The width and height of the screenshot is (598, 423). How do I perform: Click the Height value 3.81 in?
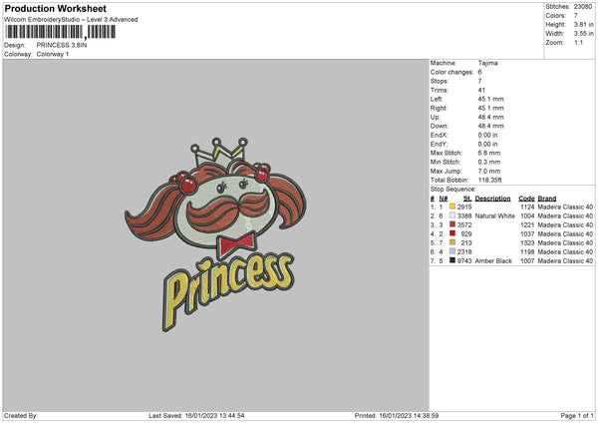tap(583, 24)
